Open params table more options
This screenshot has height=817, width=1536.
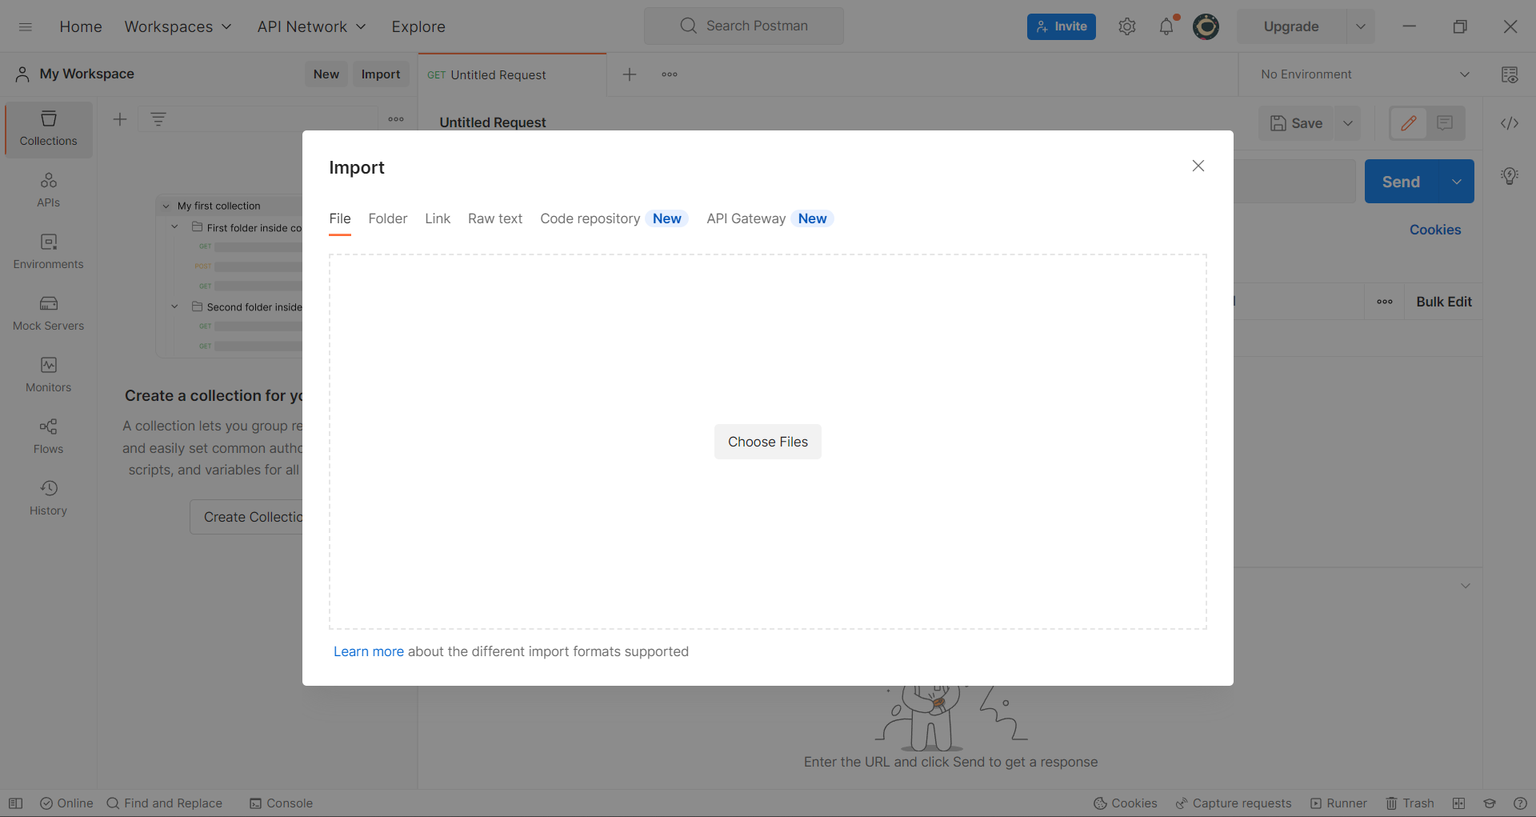[x=1385, y=302]
